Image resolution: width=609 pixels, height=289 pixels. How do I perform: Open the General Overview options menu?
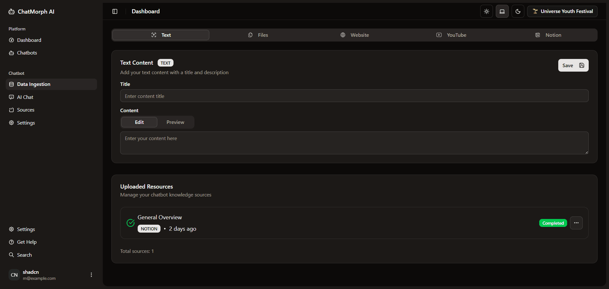point(576,223)
